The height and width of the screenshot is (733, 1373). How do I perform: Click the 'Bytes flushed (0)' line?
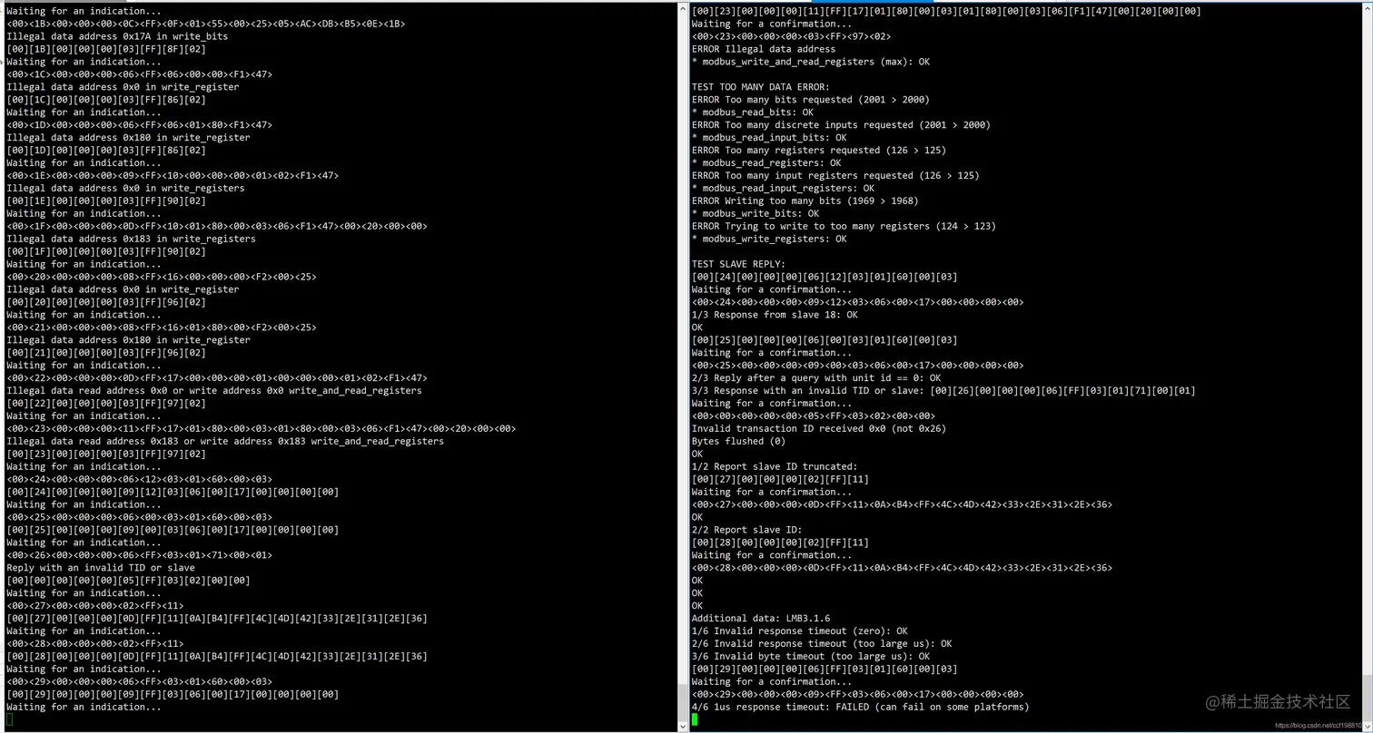(739, 441)
